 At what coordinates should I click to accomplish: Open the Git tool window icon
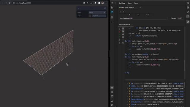(112, 105)
